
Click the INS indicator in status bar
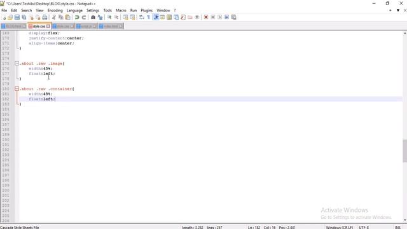tap(397, 228)
